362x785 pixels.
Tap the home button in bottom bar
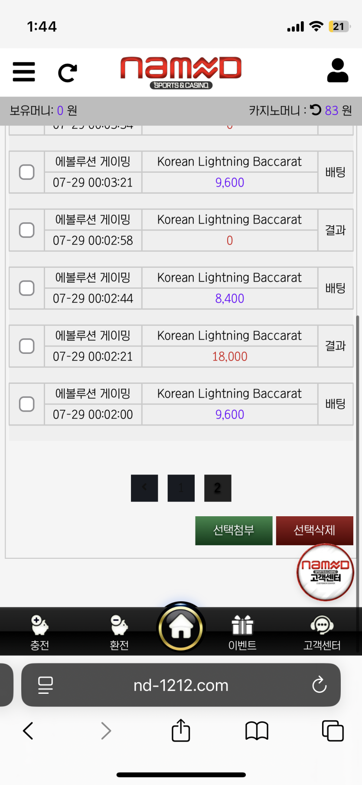coord(181,627)
